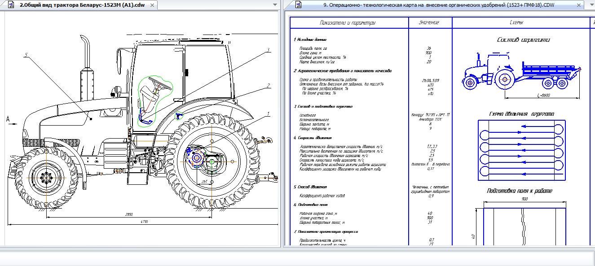The image size is (595, 266).
Task: Click the Значение column header
Action: coord(429,22)
